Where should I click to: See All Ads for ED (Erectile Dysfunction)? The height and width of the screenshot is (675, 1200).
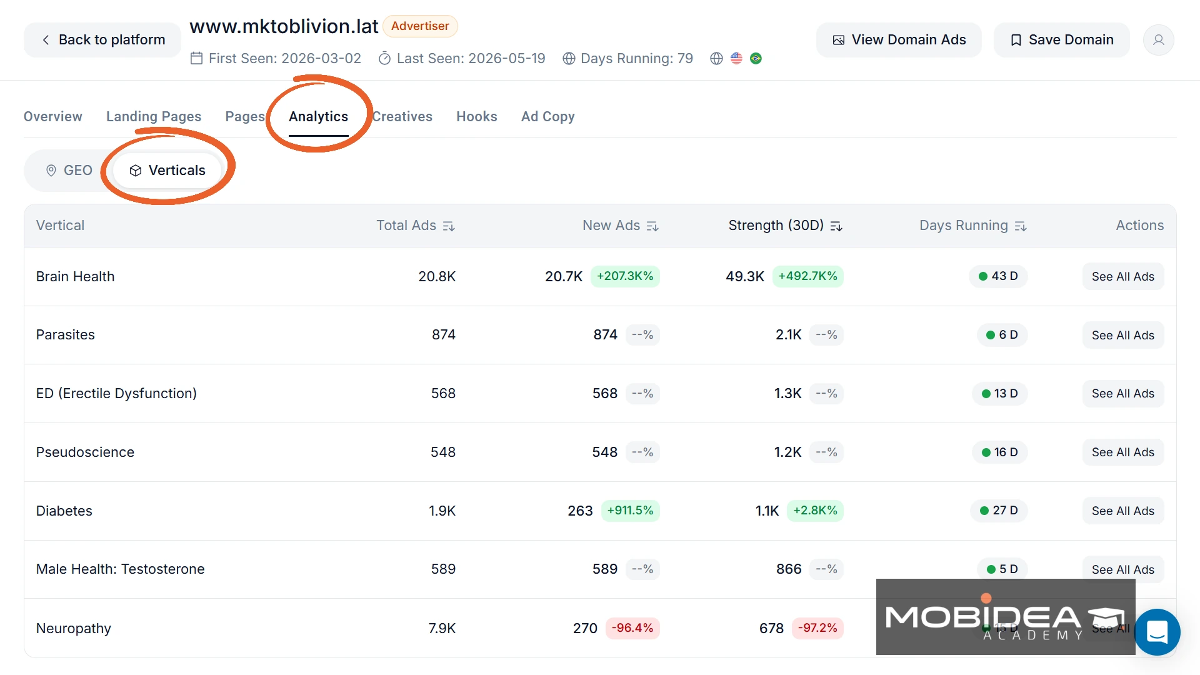(1122, 393)
